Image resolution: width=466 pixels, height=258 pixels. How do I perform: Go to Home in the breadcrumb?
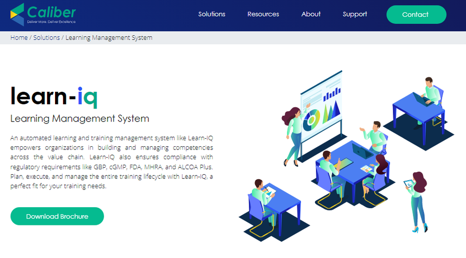19,38
